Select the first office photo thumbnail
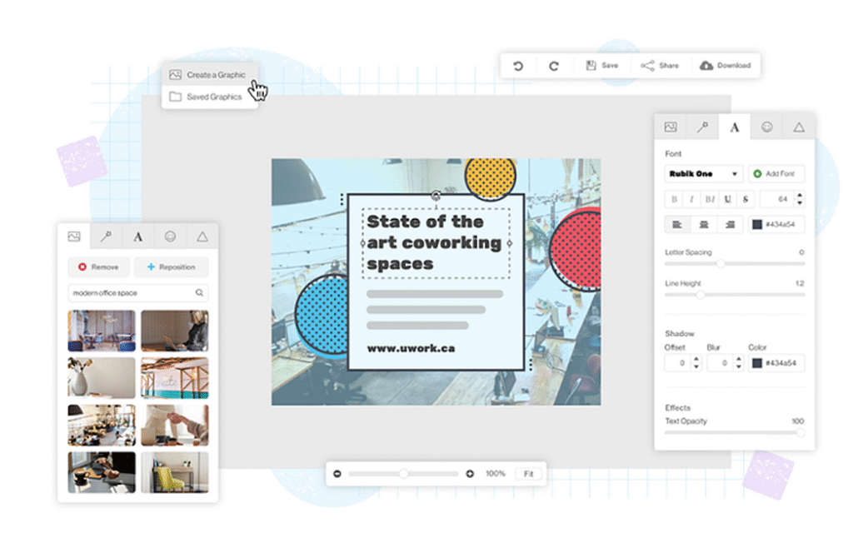 (102, 331)
